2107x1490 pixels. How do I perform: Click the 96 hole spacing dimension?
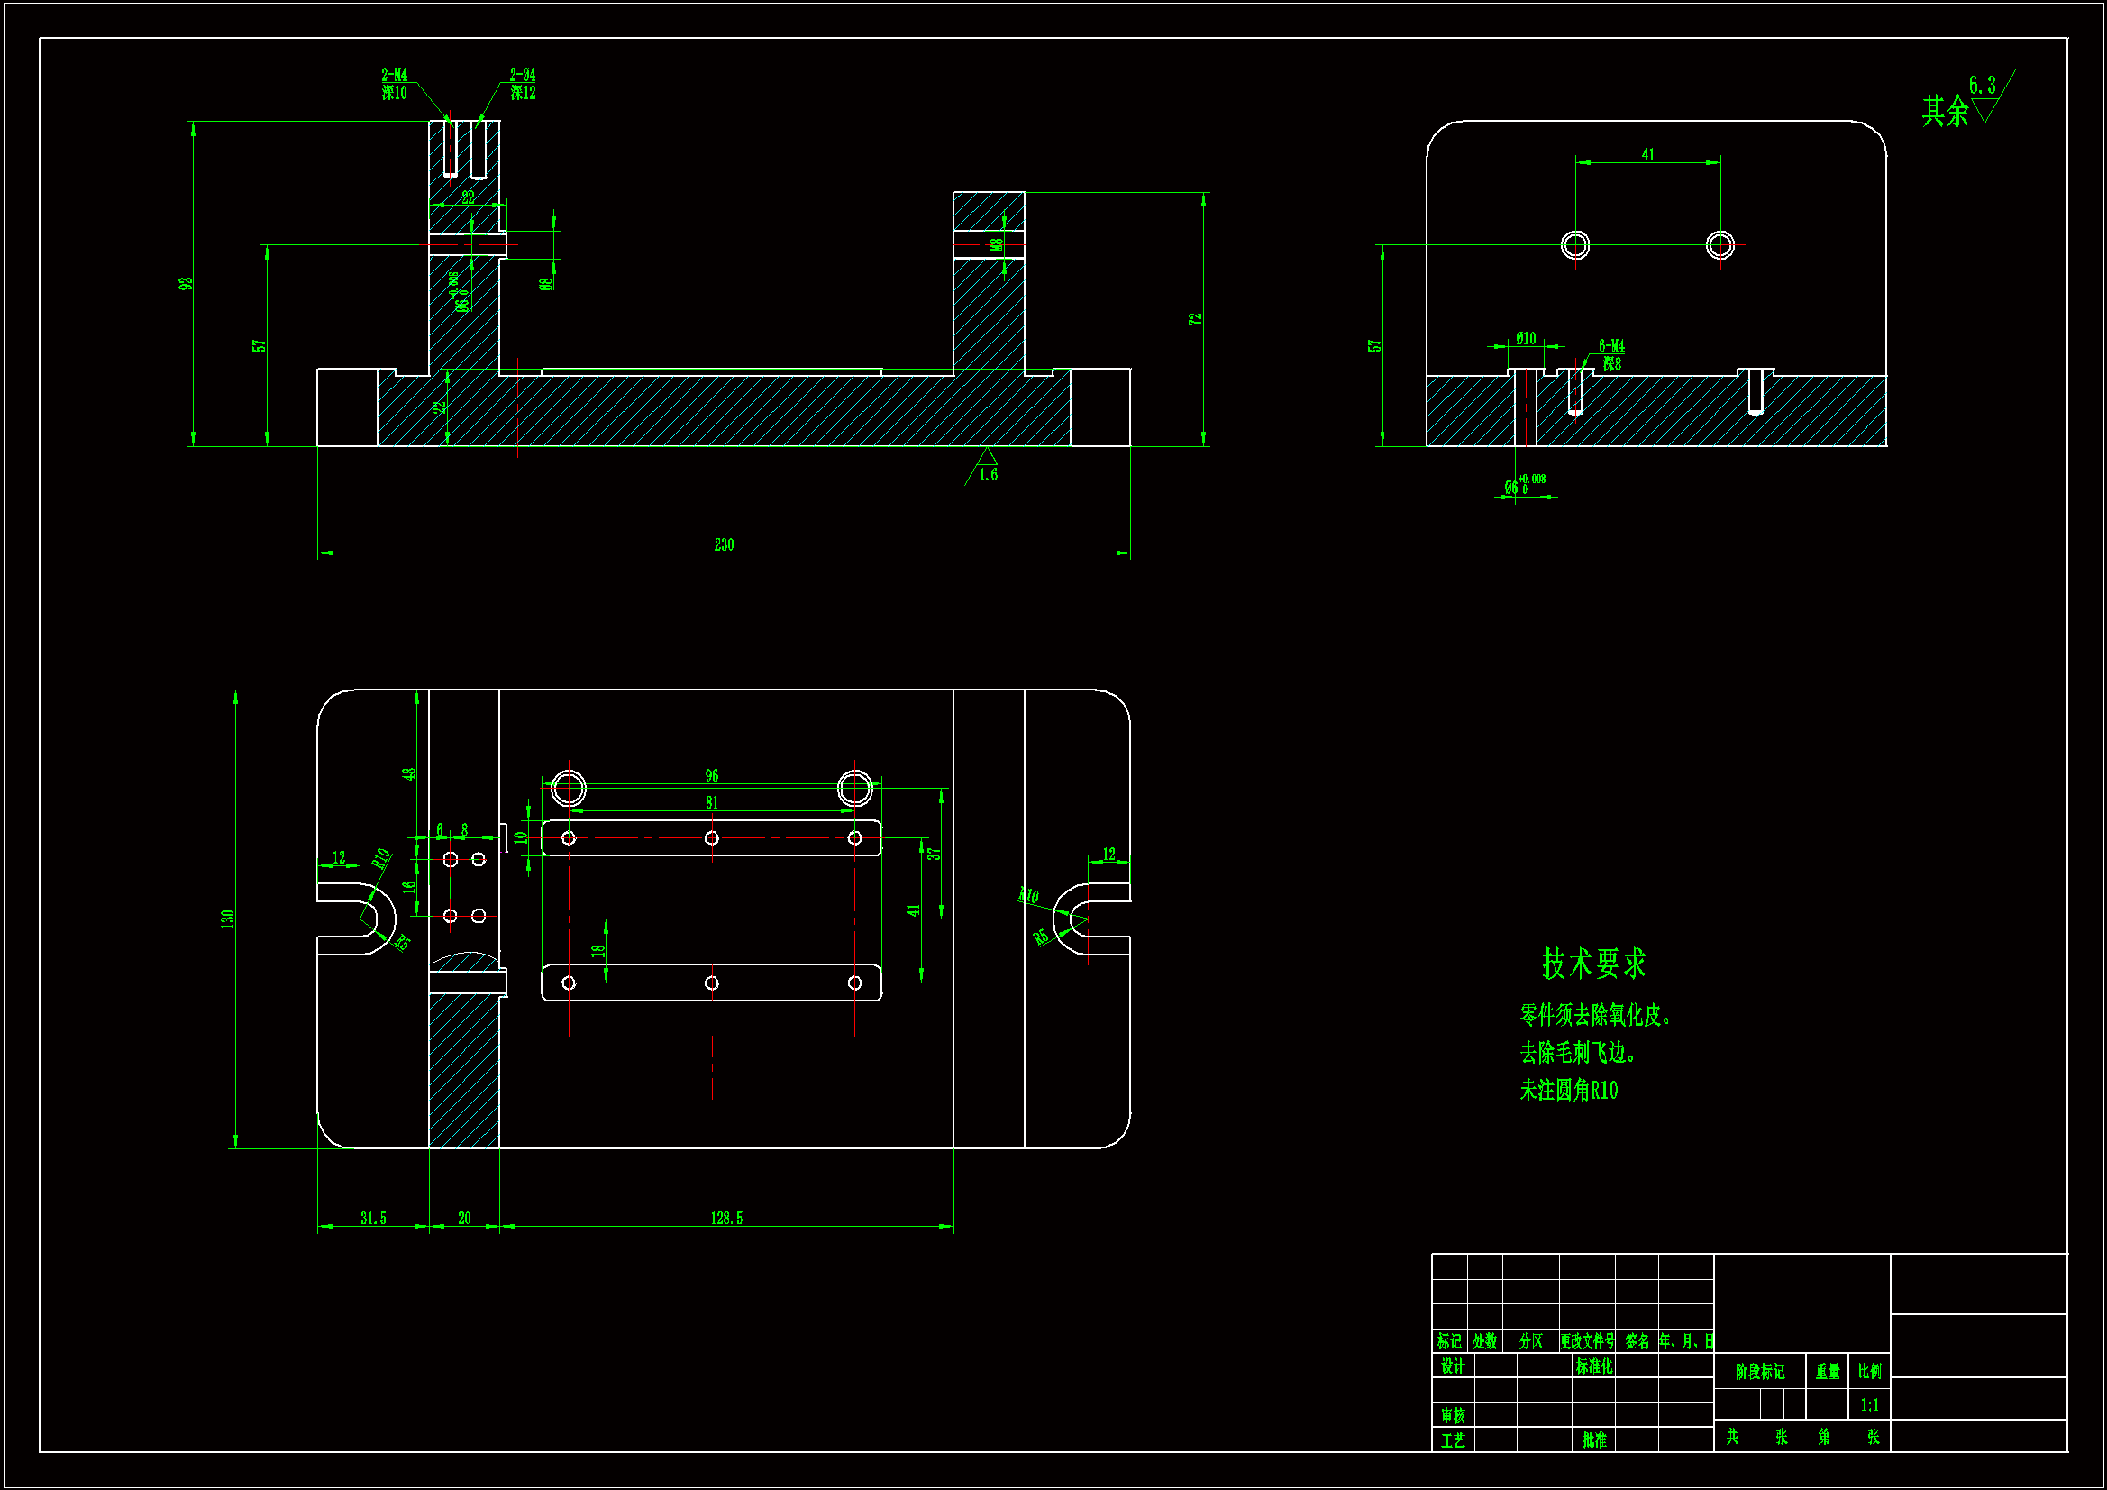[712, 776]
